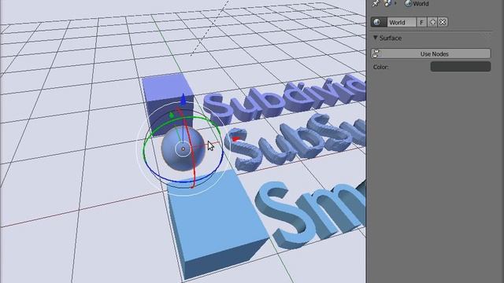Collapse the Surface panel
The width and height of the screenshot is (504, 283).
[x=375, y=38]
